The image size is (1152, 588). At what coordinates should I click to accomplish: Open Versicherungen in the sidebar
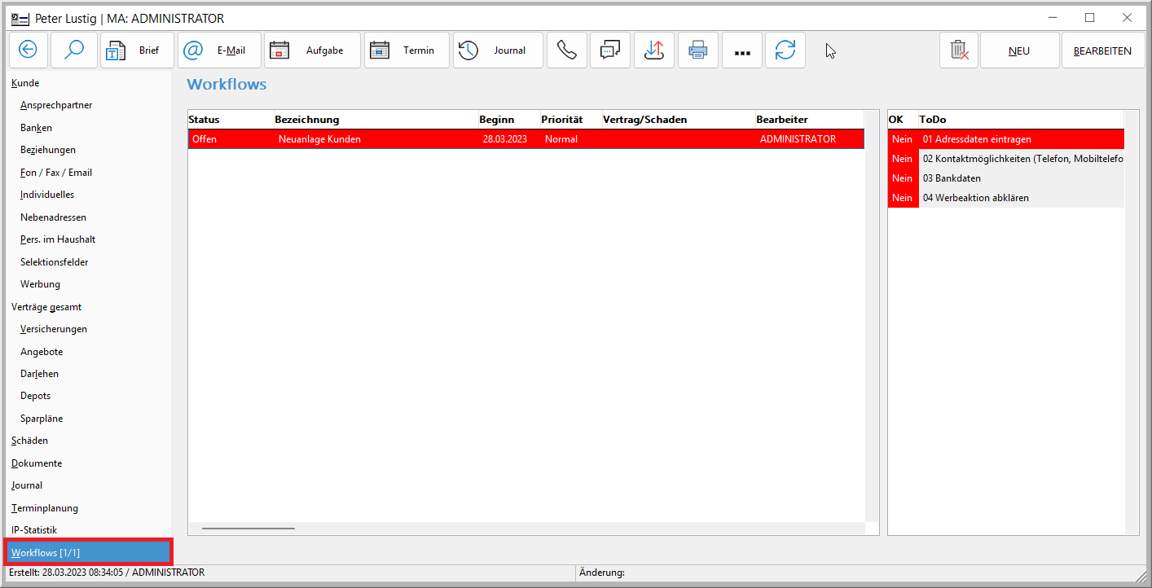[54, 329]
